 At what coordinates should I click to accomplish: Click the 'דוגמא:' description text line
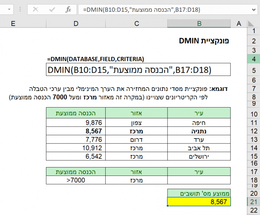[x=128, y=89]
